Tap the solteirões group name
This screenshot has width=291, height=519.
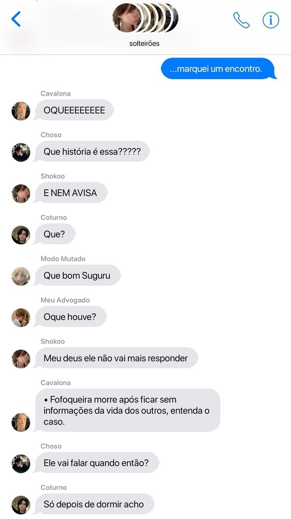click(x=144, y=44)
